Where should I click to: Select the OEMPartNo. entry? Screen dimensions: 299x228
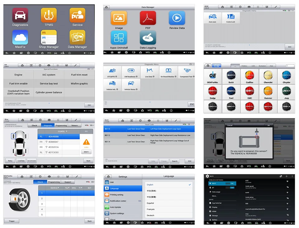pyautogui.click(x=213, y=77)
